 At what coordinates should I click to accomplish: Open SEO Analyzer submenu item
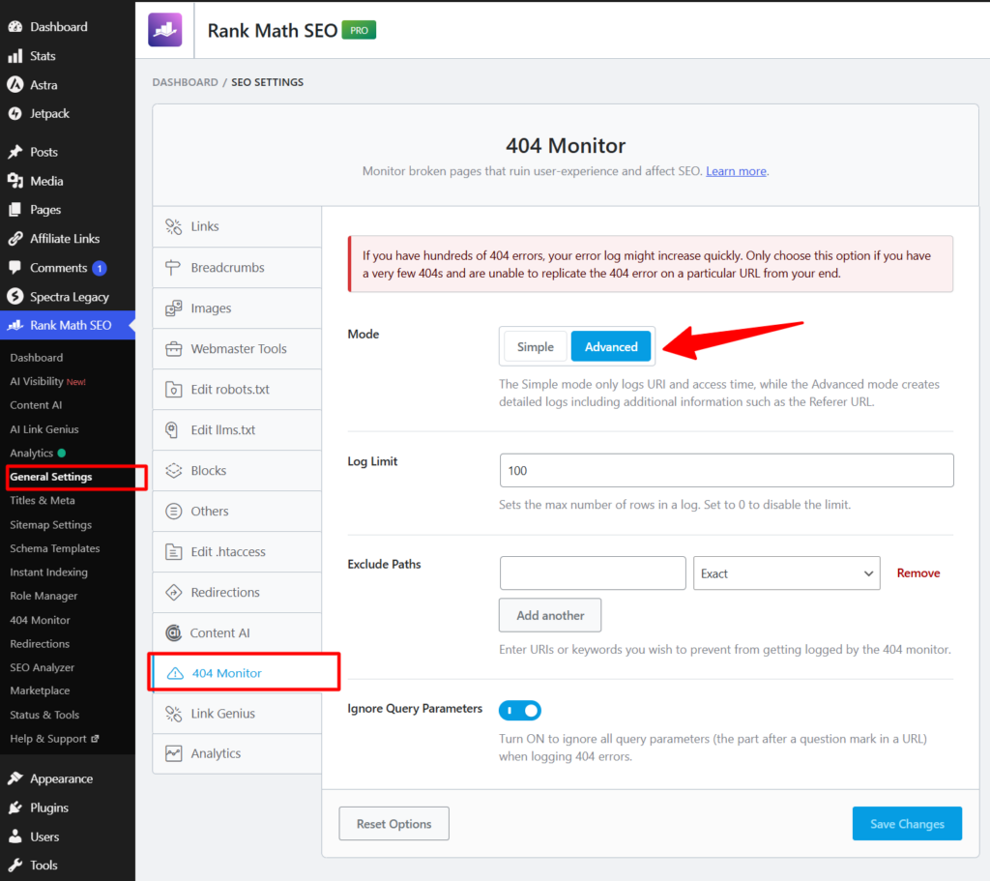(x=42, y=667)
